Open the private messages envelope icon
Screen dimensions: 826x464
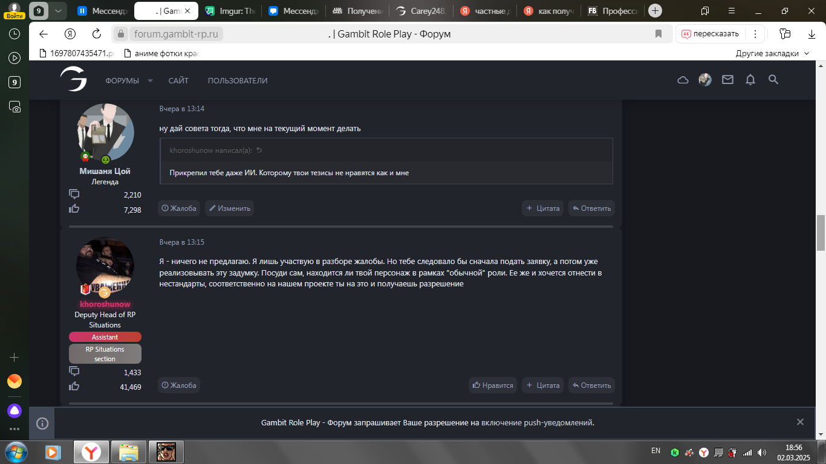(x=727, y=80)
